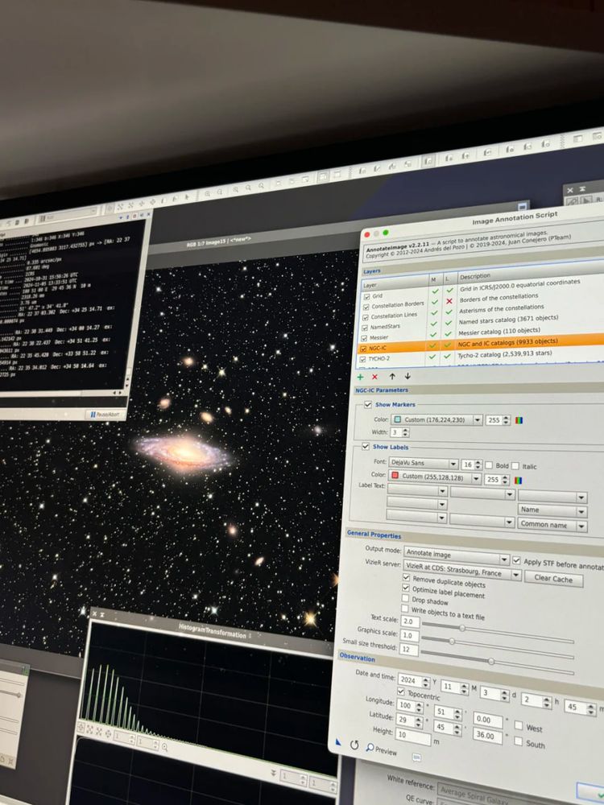604x805 pixels.
Task: Enable the Drop shadow checkbox
Action: coord(405,598)
